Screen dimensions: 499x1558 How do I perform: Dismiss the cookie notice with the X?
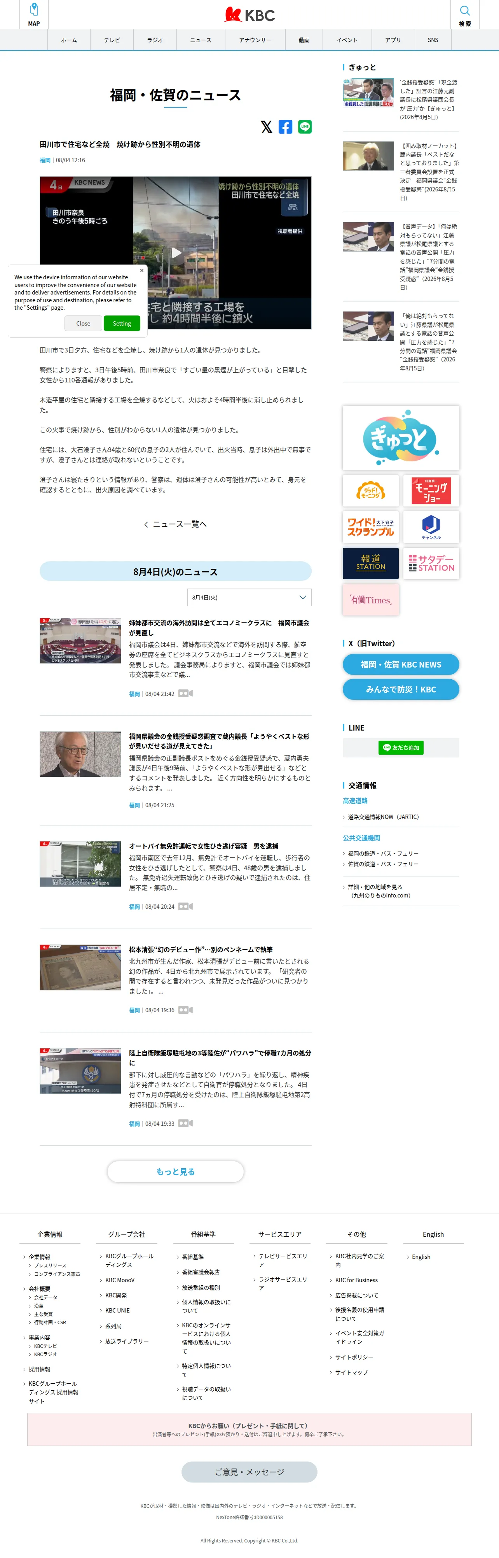142,270
